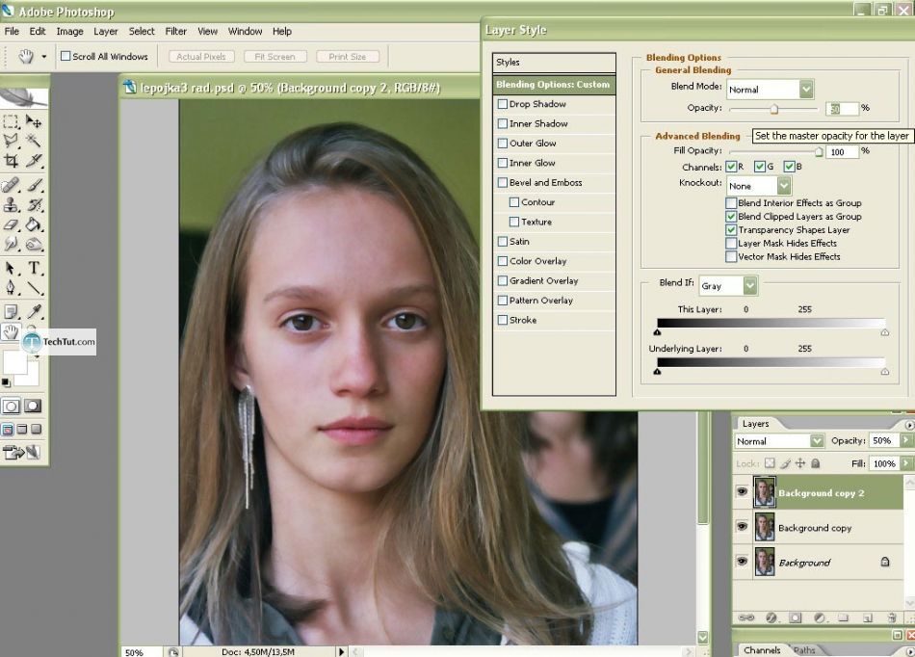This screenshot has height=657, width=915.
Task: Open the Channels panel flyout menu
Action: tap(909, 650)
